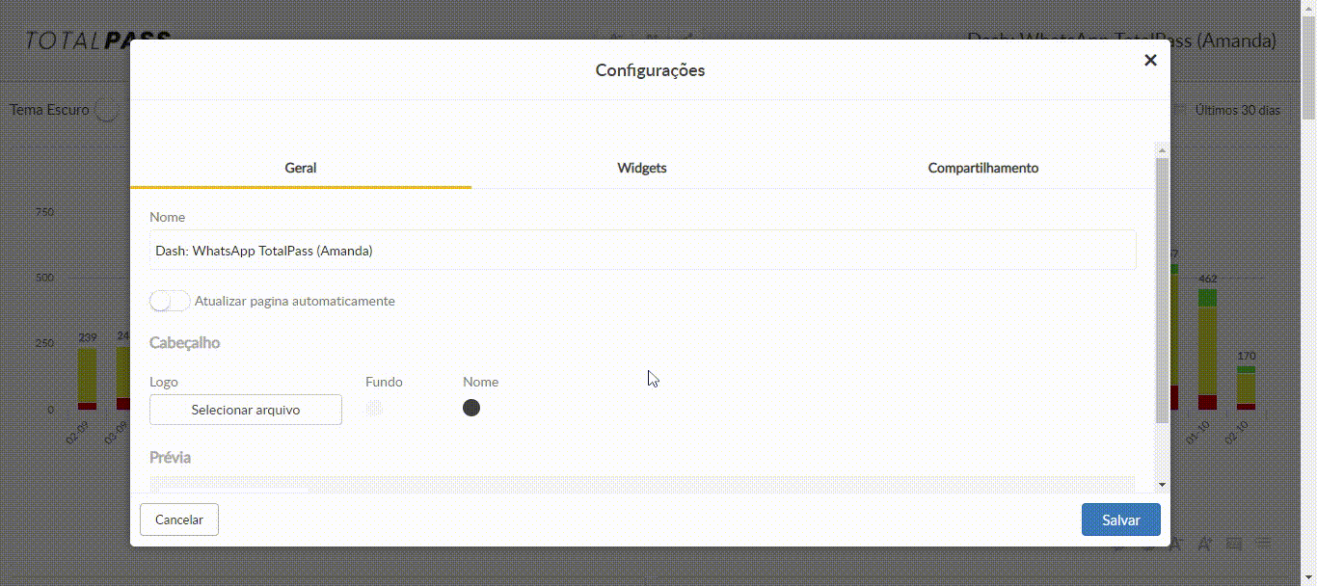This screenshot has height=586, width=1317.
Task: Switch to the Widgets tab
Action: (642, 168)
